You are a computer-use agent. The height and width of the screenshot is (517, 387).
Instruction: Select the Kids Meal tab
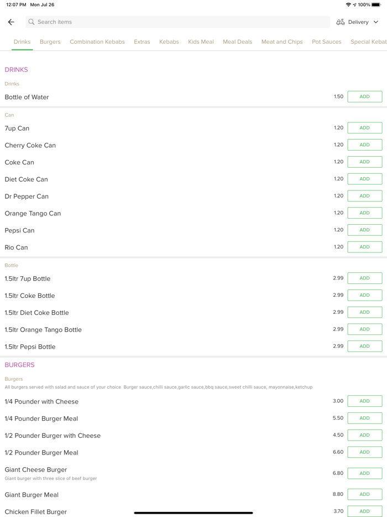(x=201, y=42)
